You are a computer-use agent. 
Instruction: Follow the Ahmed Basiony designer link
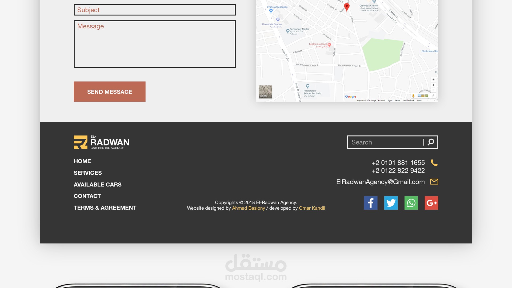pyautogui.click(x=248, y=208)
